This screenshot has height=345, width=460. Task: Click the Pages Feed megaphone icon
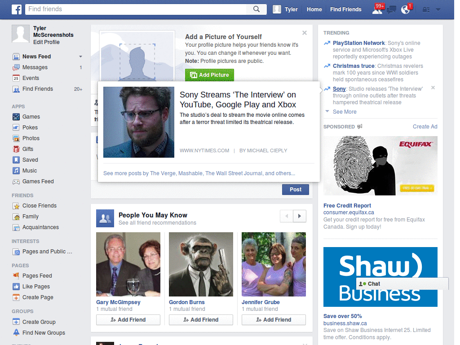point(16,276)
